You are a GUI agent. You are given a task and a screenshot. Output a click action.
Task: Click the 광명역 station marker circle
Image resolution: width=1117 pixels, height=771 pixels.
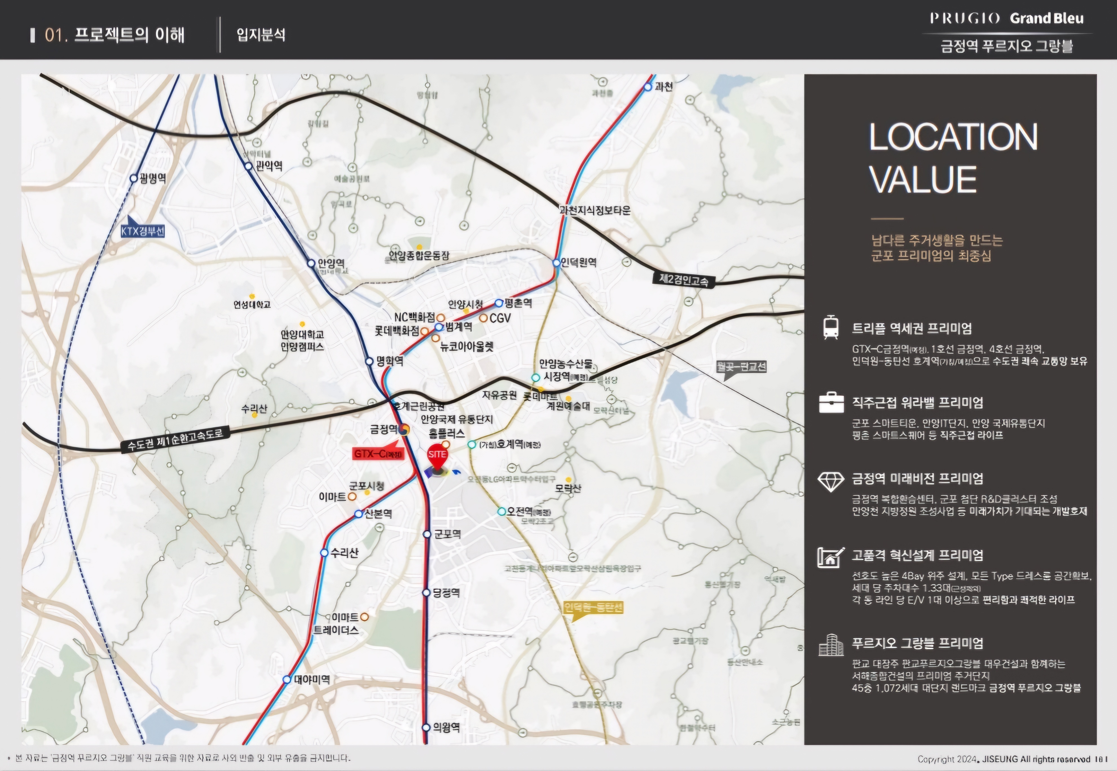(x=134, y=178)
